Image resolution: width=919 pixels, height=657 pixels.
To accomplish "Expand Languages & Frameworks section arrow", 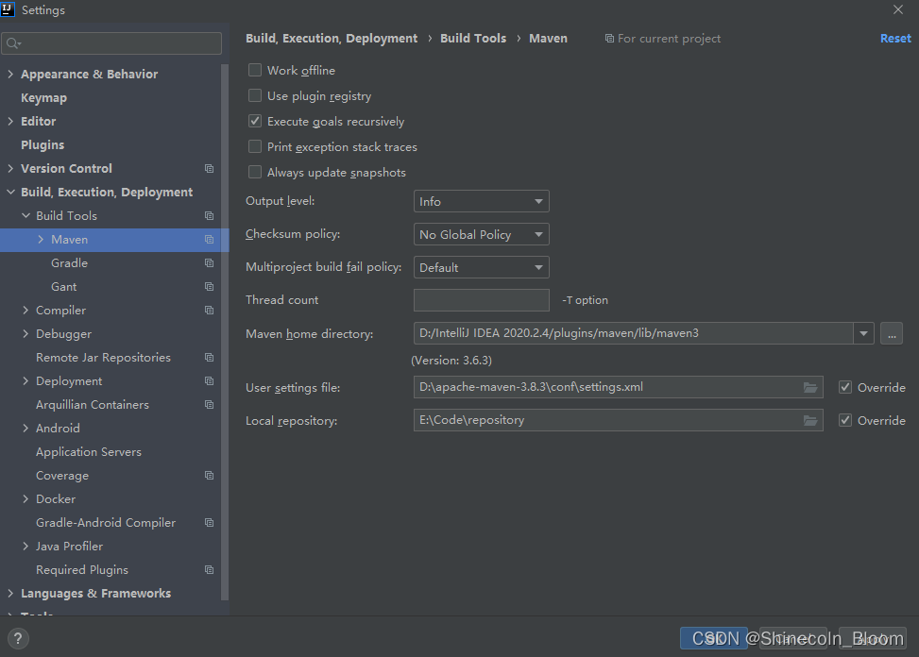I will pyautogui.click(x=10, y=593).
